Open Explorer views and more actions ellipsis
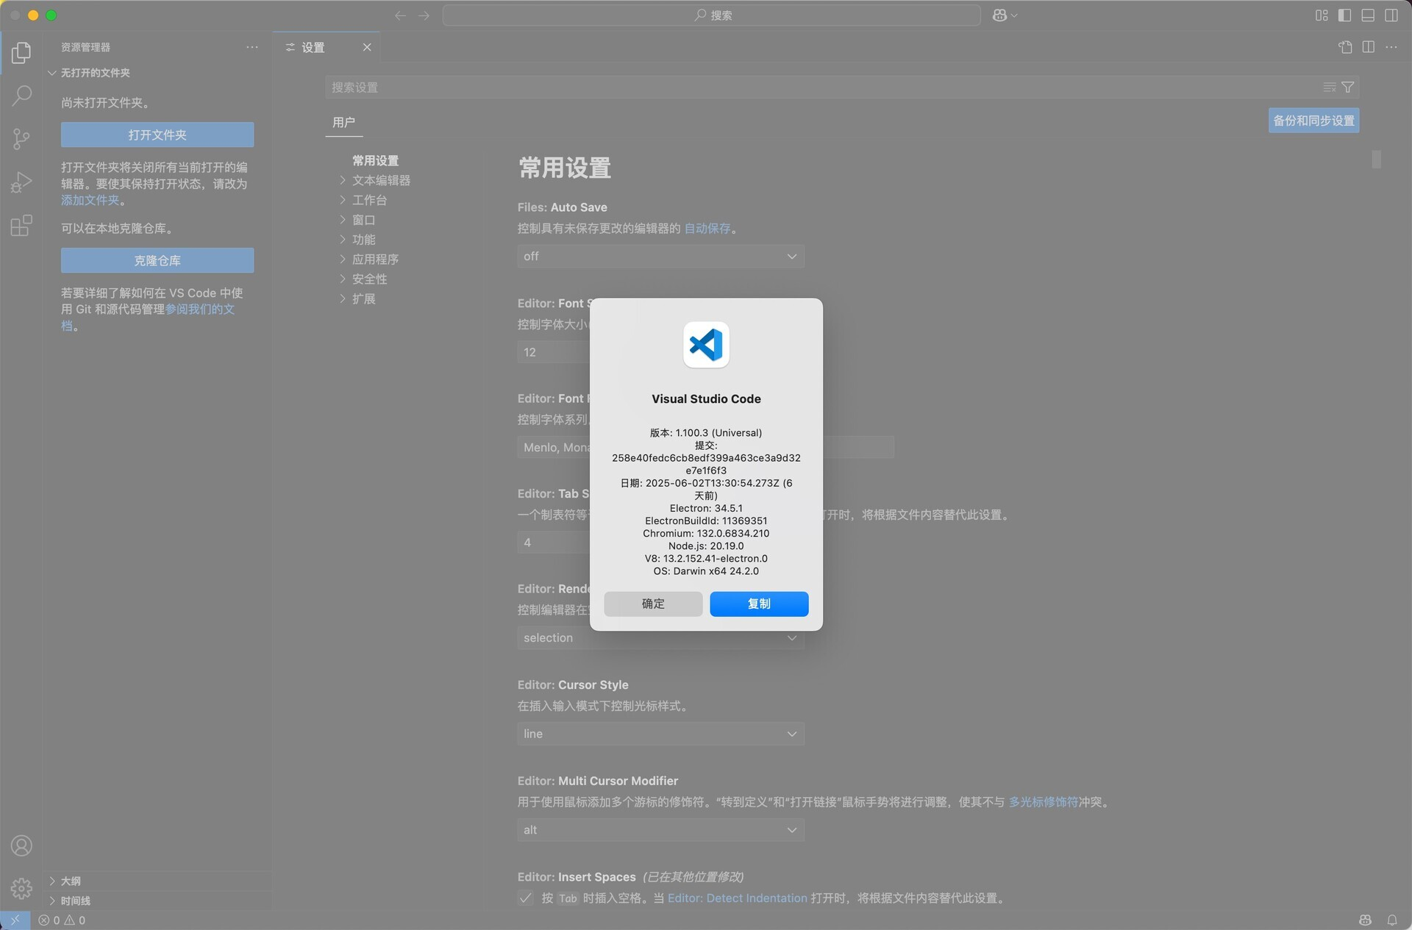 pos(252,47)
